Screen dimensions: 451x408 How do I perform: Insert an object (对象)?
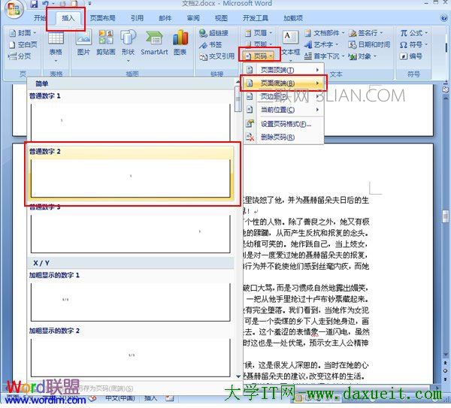point(362,56)
